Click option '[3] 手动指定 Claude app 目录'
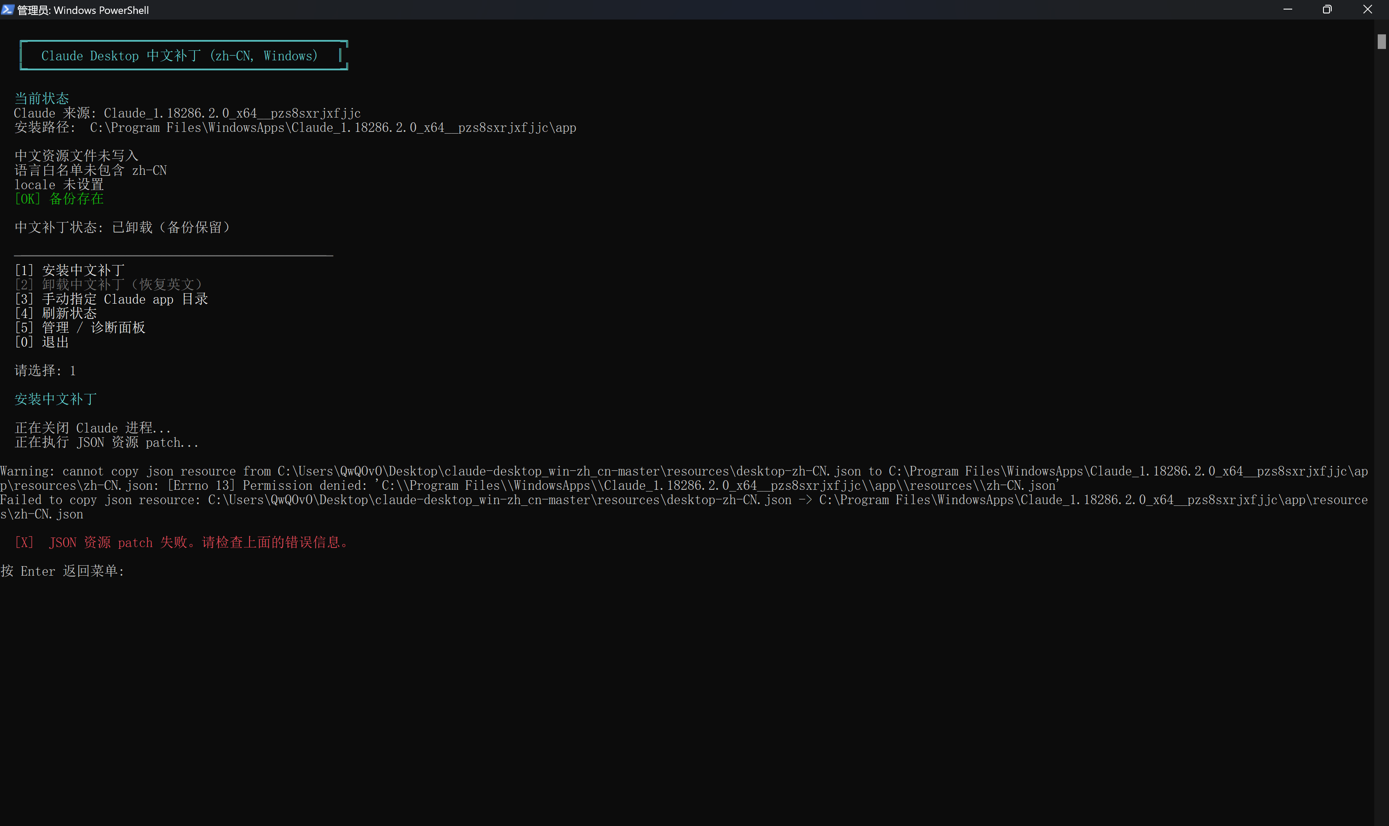The height and width of the screenshot is (826, 1389). [112, 299]
